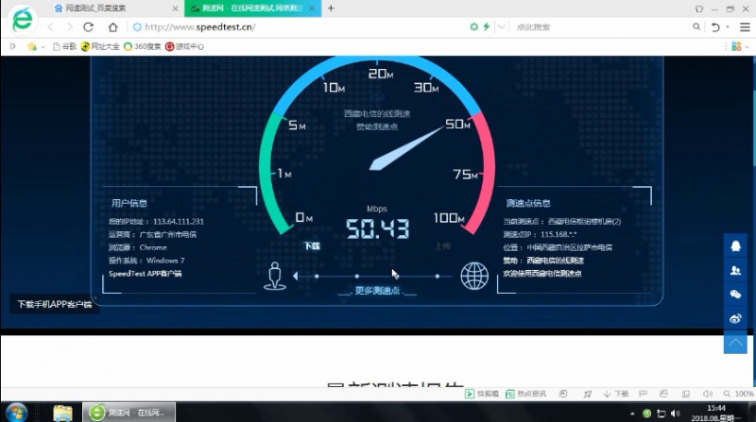The image size is (756, 422).
Task: Open 快剪辑 in status bar
Action: coord(482,394)
